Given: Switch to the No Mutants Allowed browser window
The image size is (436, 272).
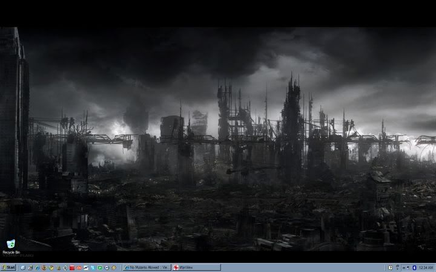Looking at the screenshot, I should (147, 268).
